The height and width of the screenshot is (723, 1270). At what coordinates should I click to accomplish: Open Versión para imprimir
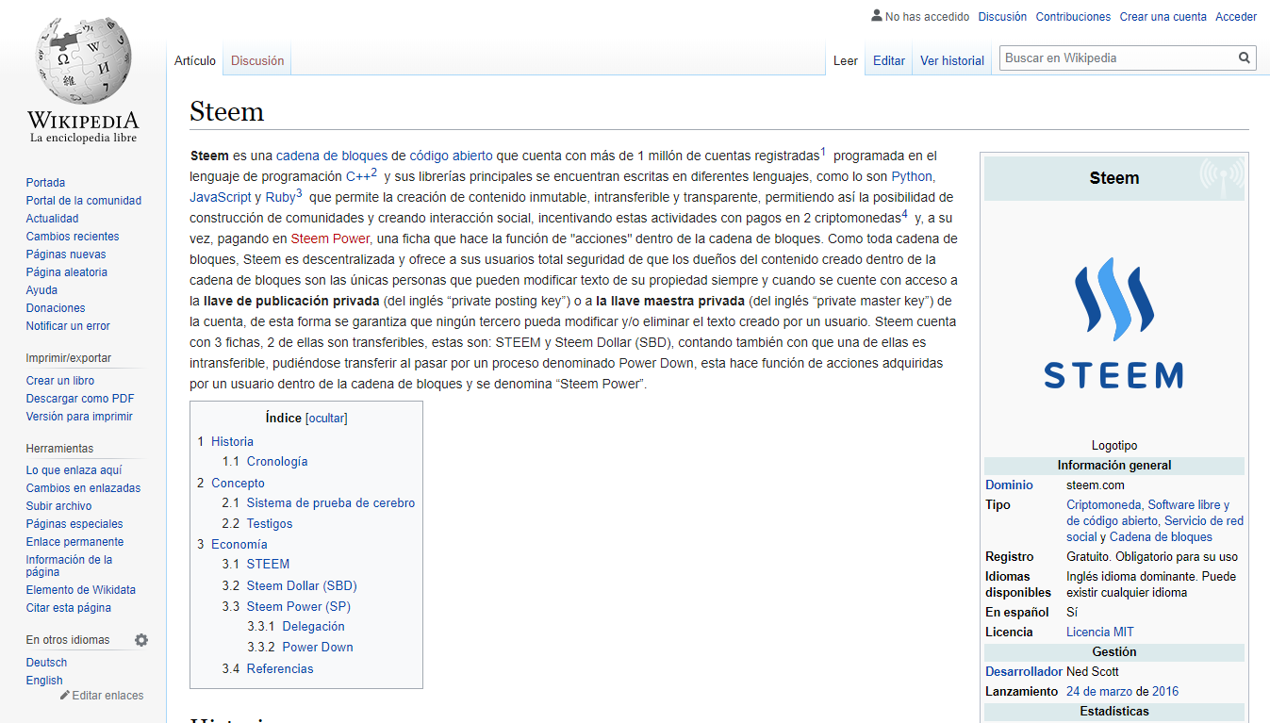click(x=79, y=417)
